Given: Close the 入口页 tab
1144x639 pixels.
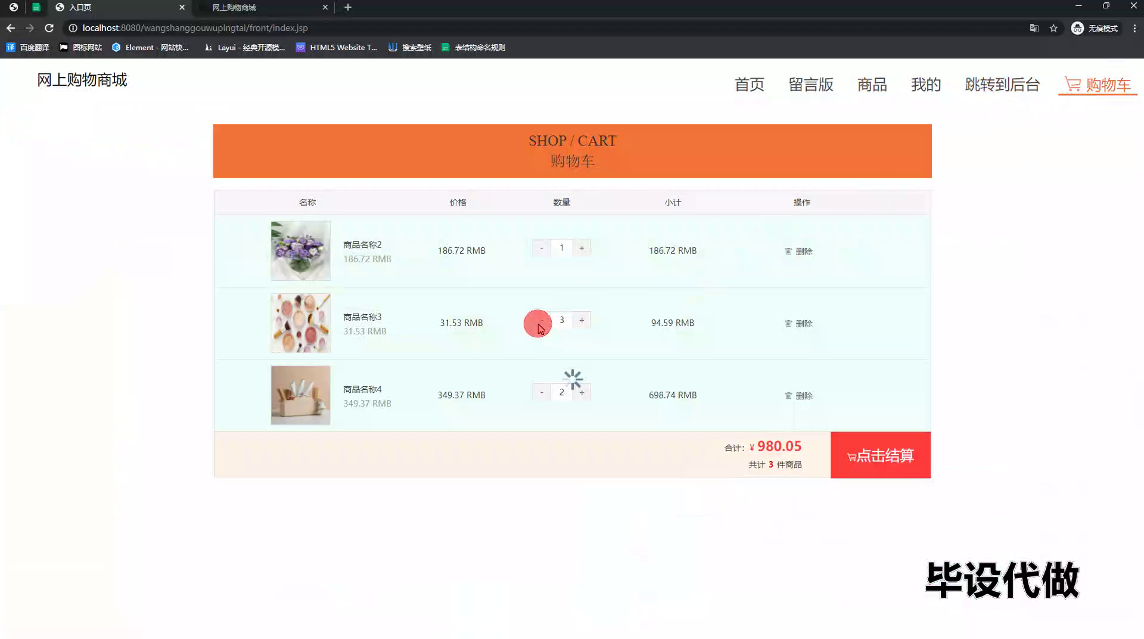Looking at the screenshot, I should (x=182, y=7).
